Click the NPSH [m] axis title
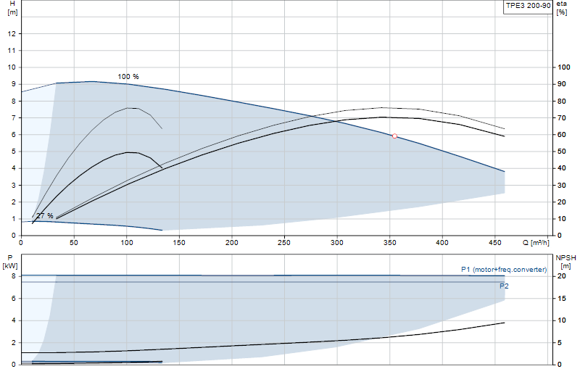Viewport: 580px width, 377px height. click(565, 262)
